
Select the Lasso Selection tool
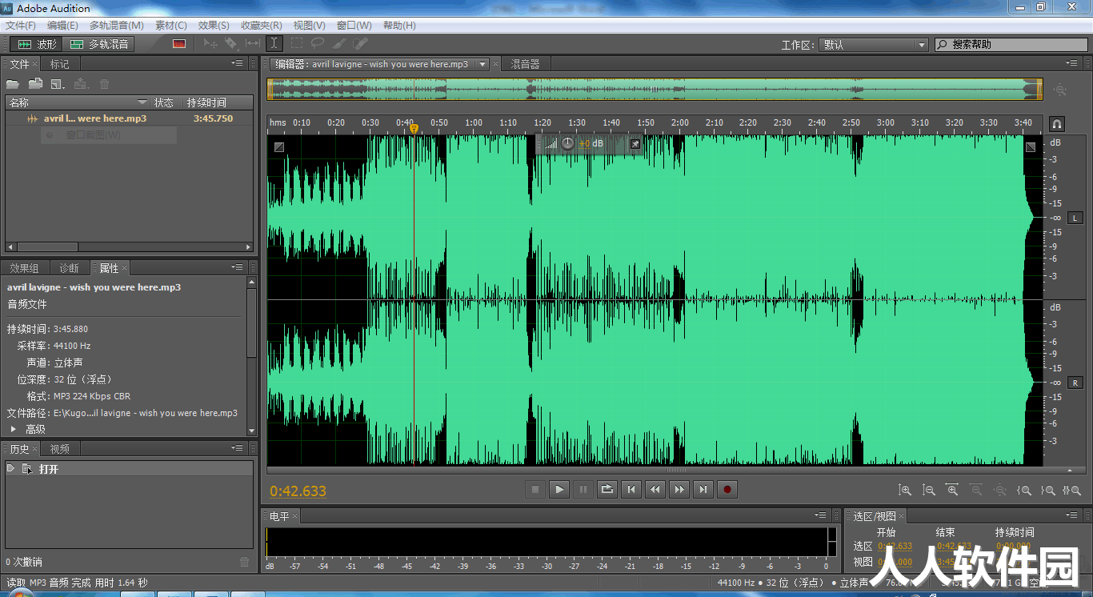(x=318, y=43)
